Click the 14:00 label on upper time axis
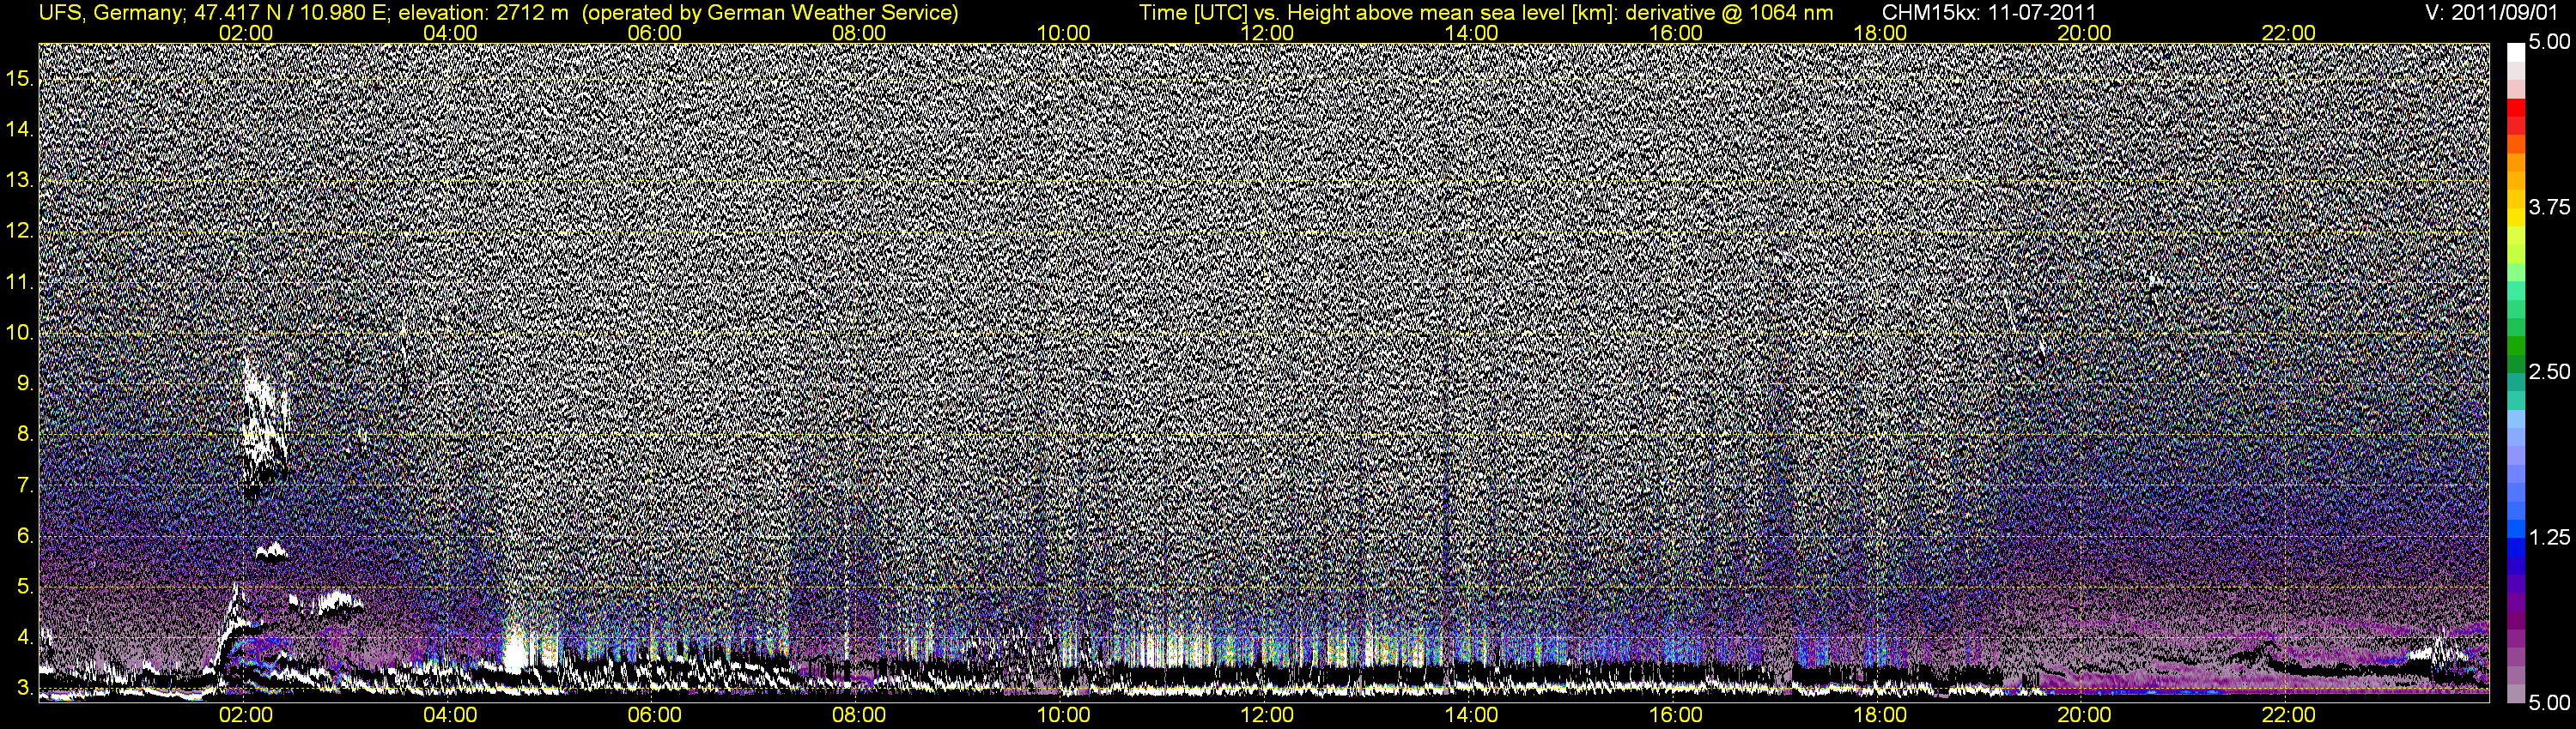Screen dimensions: 2576x729 [x=1472, y=33]
